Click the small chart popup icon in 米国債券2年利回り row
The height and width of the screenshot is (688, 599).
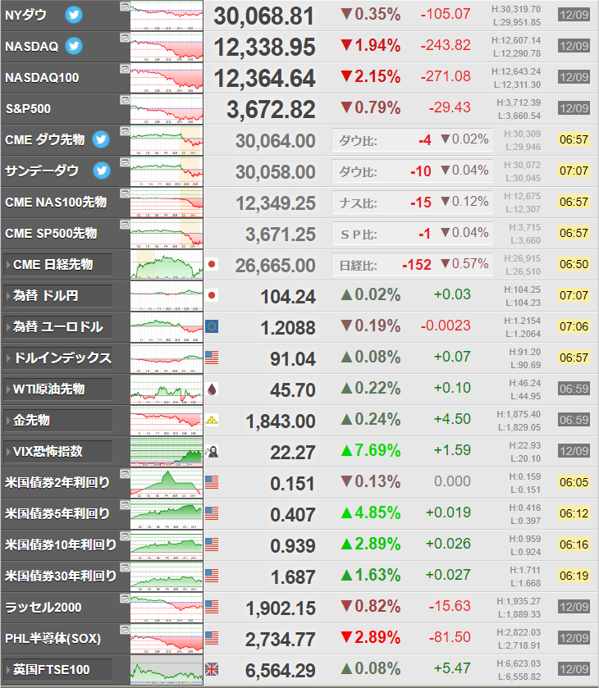point(125,474)
